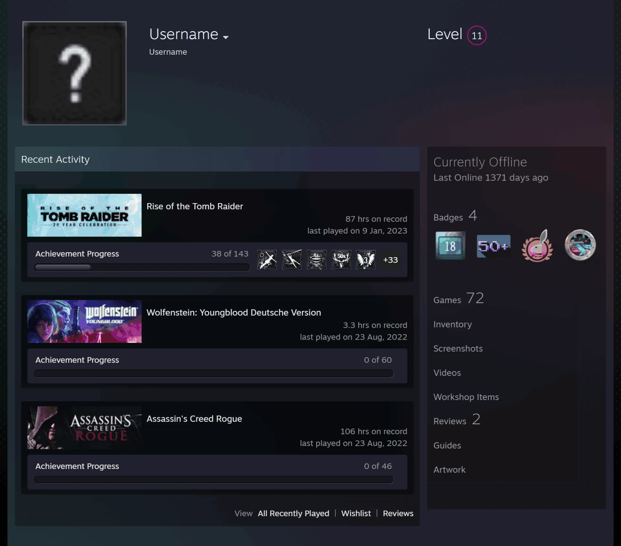Click the 50x deer skull achievement icon

tap(341, 260)
